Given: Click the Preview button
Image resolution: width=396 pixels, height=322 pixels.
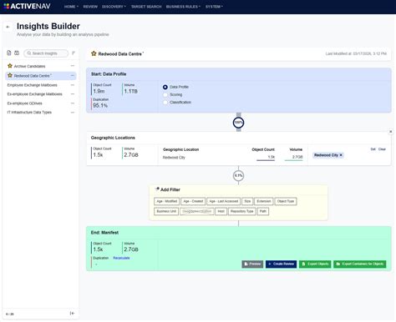Looking at the screenshot, I should (252, 264).
